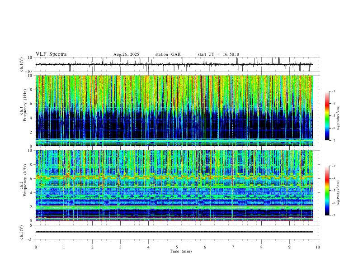This screenshot has width=358, height=277.
Task: Click the time axis tick label '5'
Action: [x=177, y=247]
